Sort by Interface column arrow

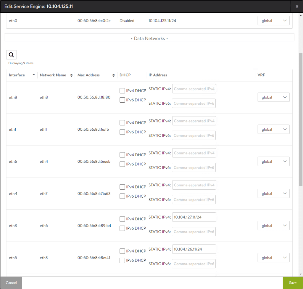point(34,75)
